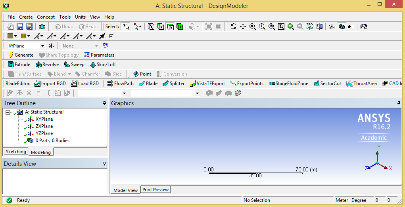Select the Pan move arrows tool
The height and width of the screenshot is (207, 405).
(x=243, y=26)
